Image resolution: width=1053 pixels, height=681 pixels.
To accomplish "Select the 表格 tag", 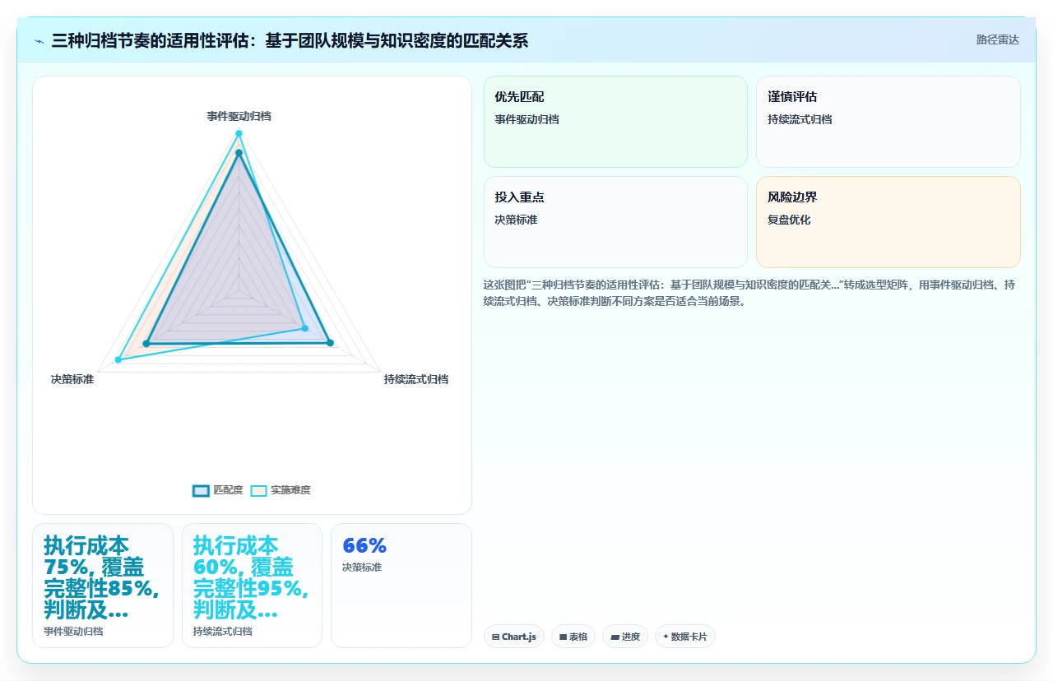I will pyautogui.click(x=573, y=637).
